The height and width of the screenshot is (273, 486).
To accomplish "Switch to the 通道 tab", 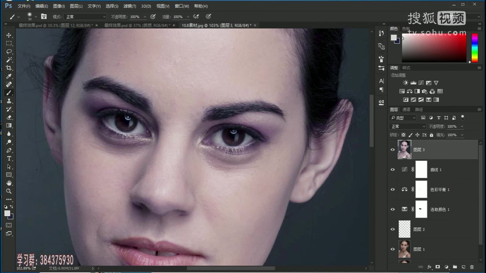I will coord(406,109).
